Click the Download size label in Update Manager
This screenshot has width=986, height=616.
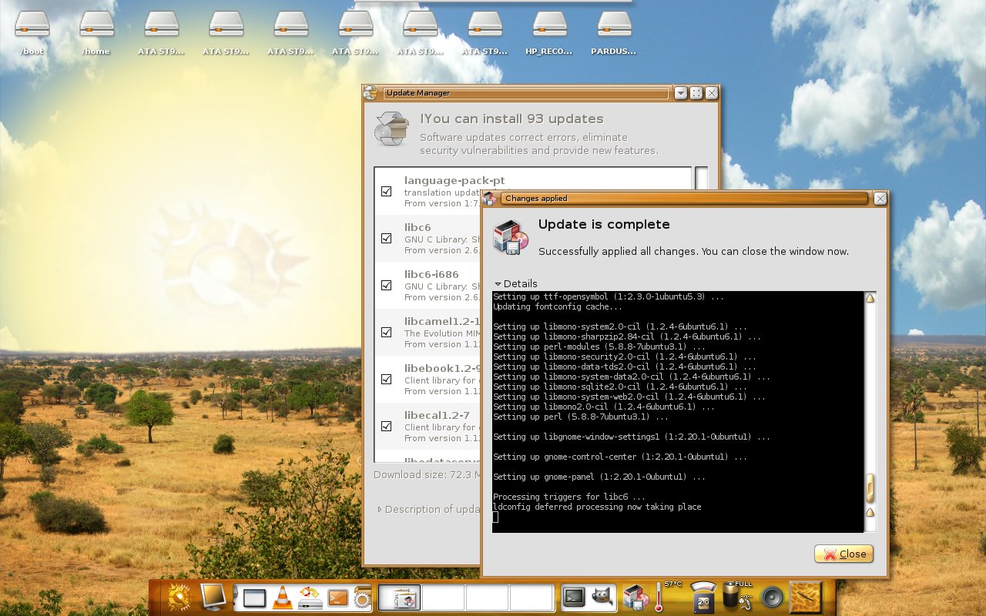coord(428,474)
